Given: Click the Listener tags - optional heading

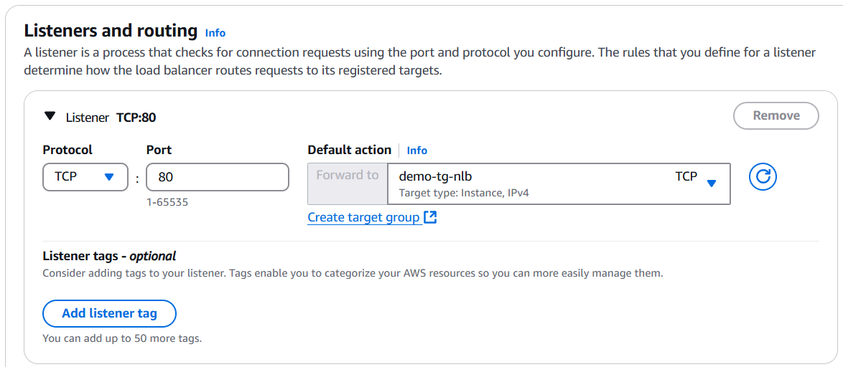Looking at the screenshot, I should tap(109, 256).
